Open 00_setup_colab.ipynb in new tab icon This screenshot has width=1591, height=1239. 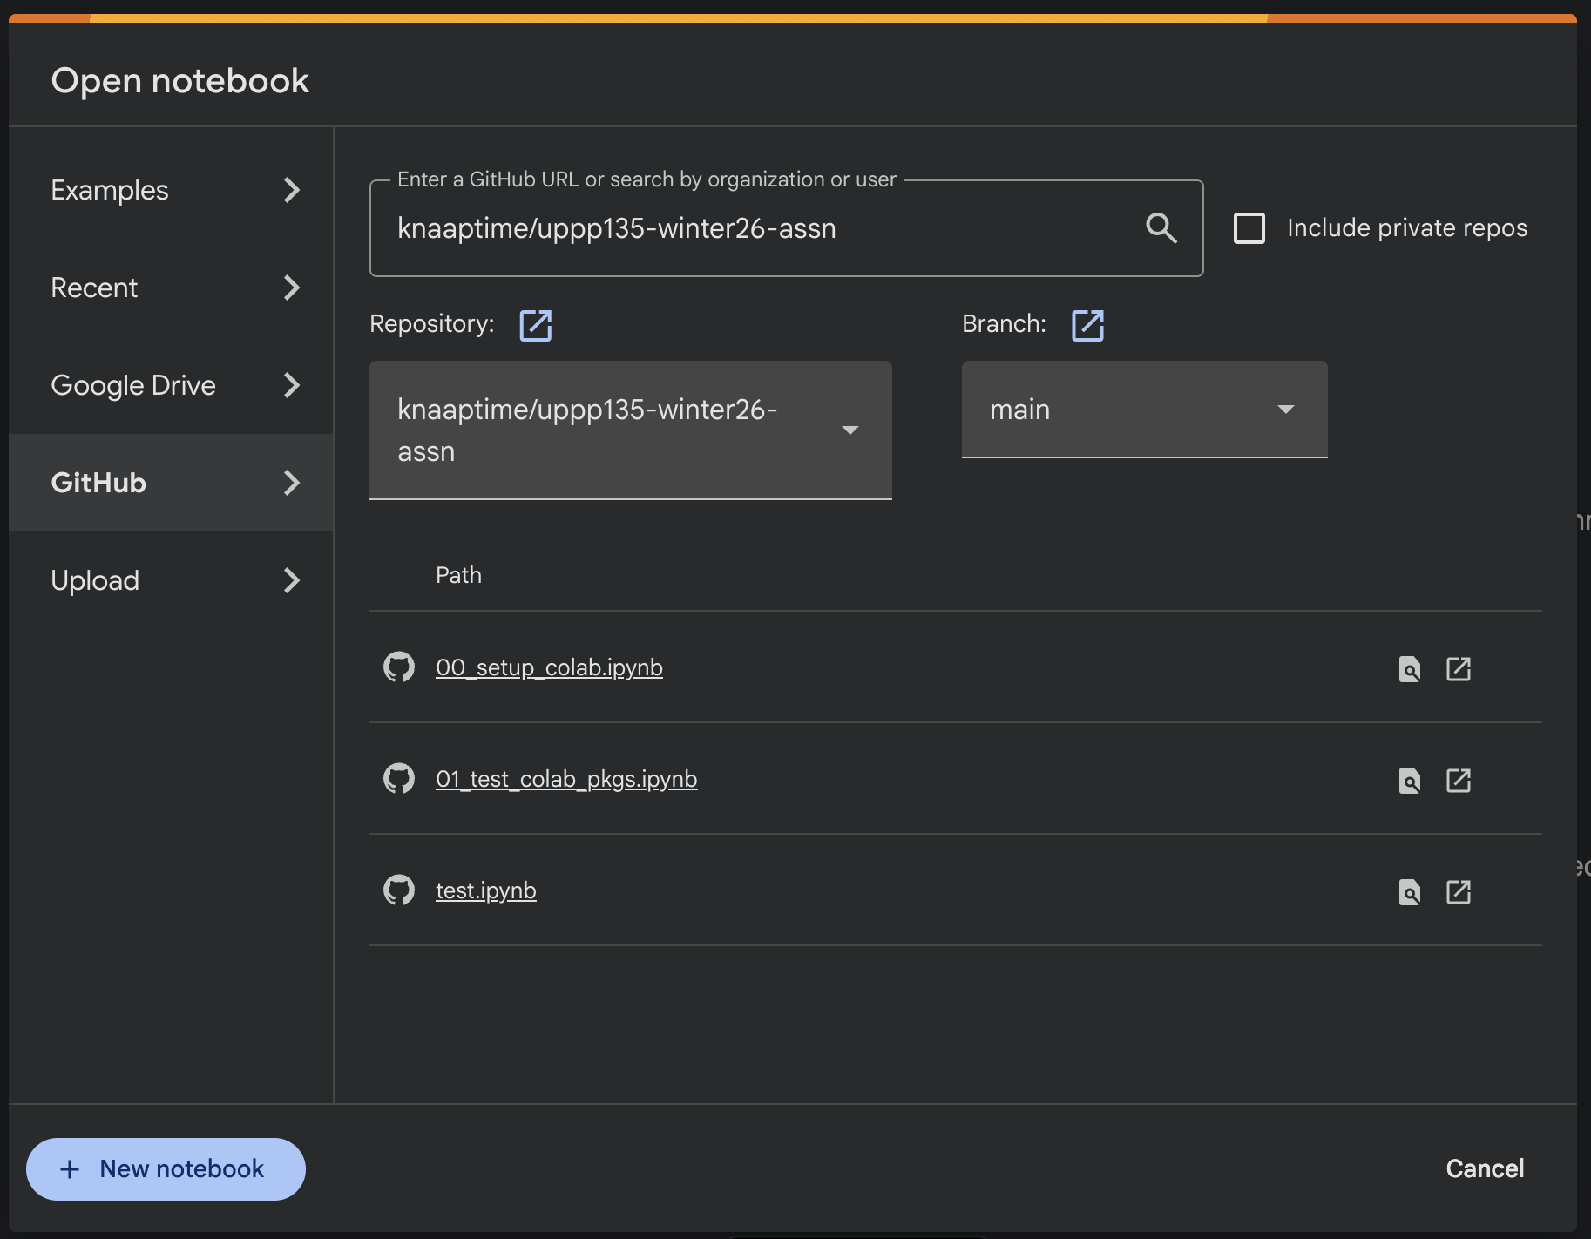(x=1459, y=669)
